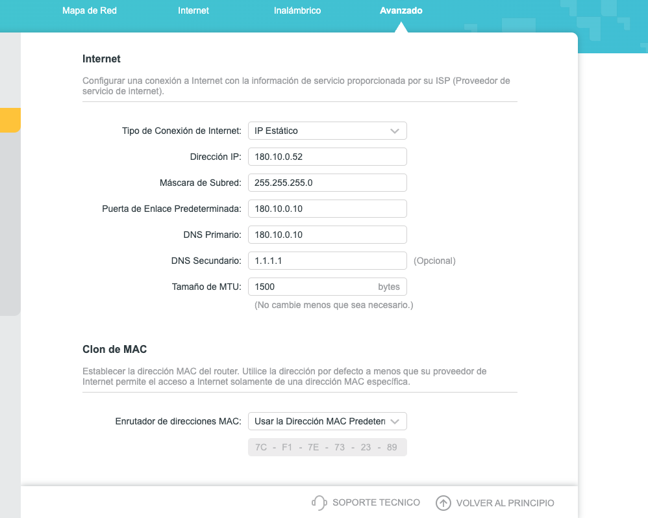Screen dimensions: 648x518
Task: Select the DNS Primario text box
Action: 327,235
